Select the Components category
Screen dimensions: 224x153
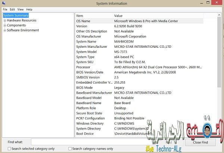tap(16, 25)
